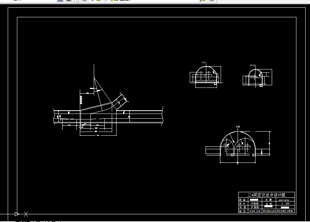310x222 pixels.
Task: Select the II-II small arch cross-section view
Action: [257, 76]
